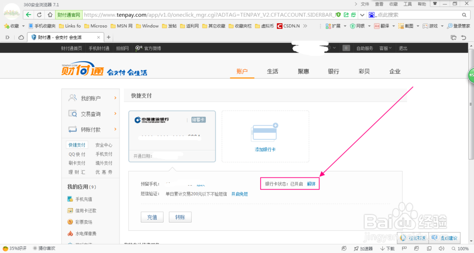Expand the address bar history dropdown
The image size is (474, 253).
[x=362, y=15]
